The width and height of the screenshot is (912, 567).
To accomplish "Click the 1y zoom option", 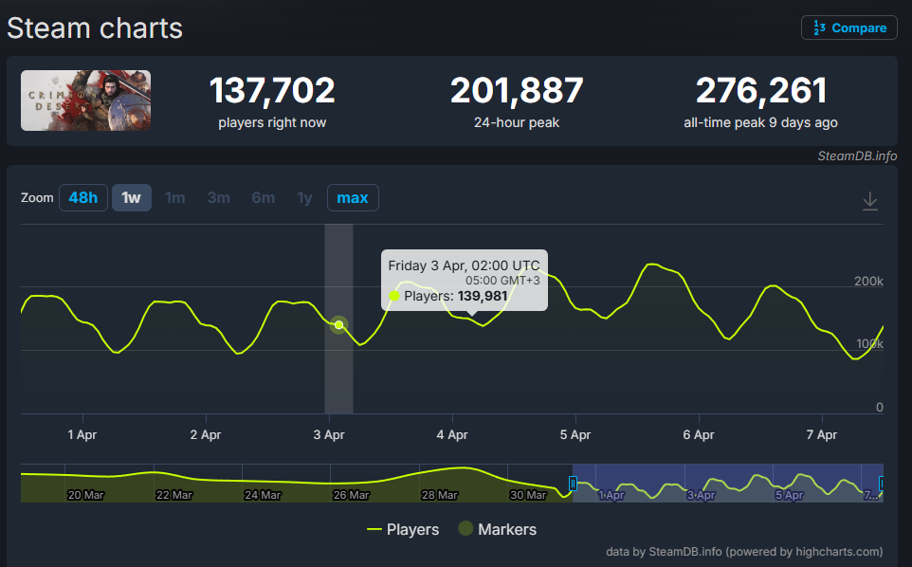I will (x=304, y=198).
